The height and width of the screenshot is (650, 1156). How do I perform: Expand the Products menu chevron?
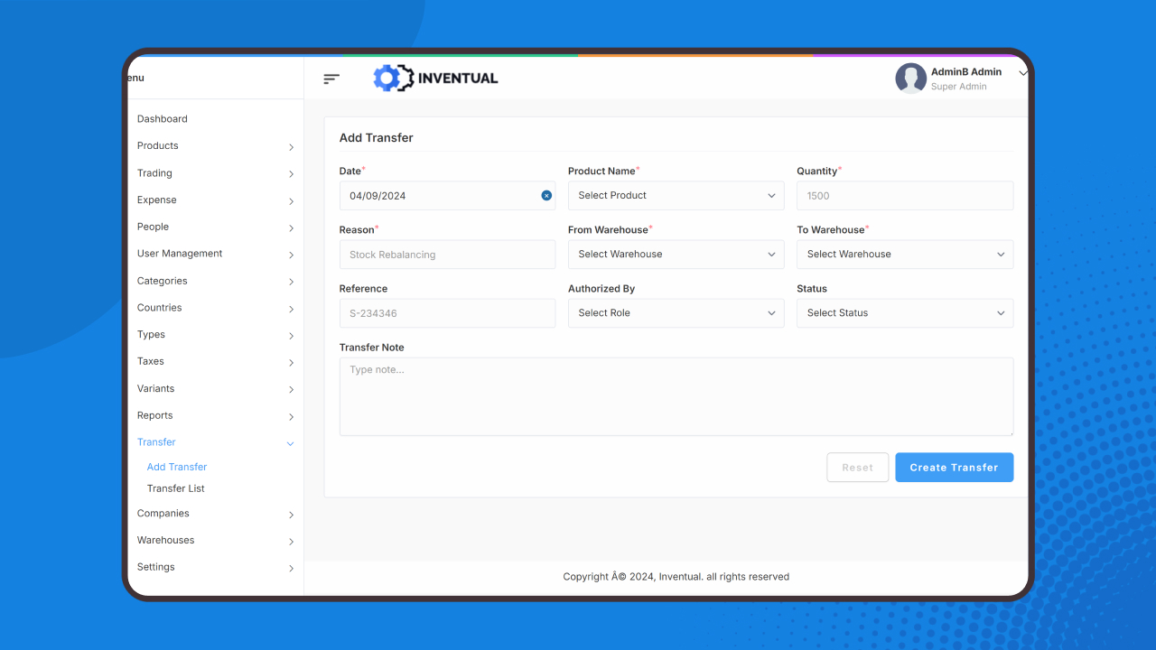(x=291, y=146)
